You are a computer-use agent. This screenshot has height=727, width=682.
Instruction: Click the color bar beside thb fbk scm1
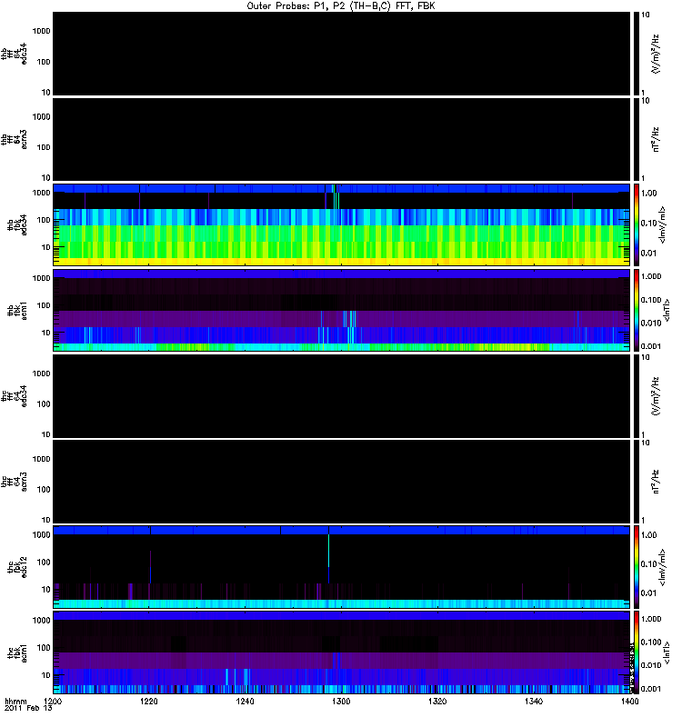click(x=637, y=310)
